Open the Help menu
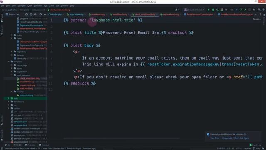This screenshot has width=266, height=150. click(72, 5)
